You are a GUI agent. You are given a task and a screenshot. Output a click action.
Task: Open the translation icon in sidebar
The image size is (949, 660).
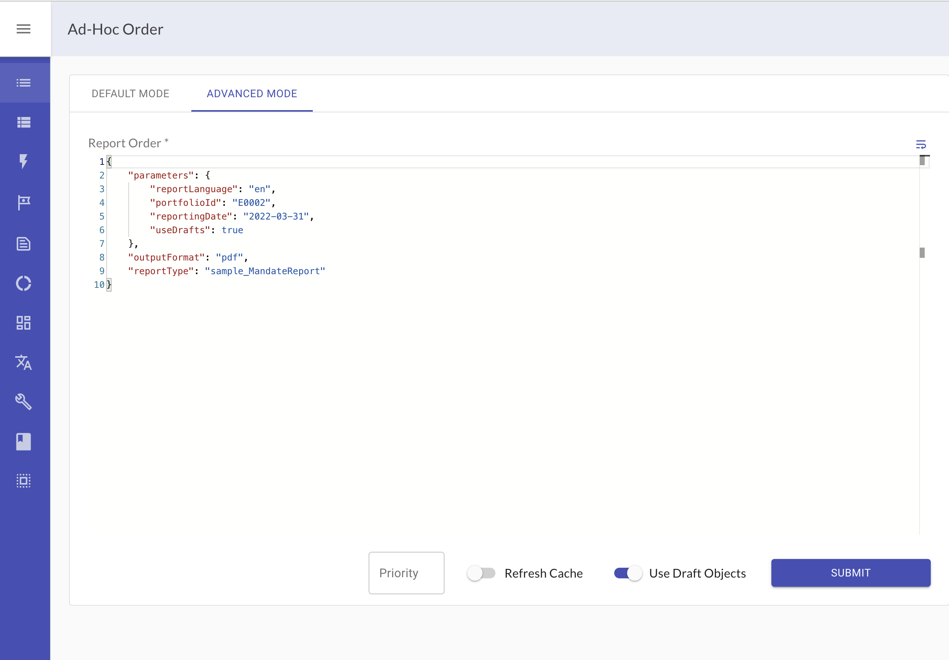(24, 362)
